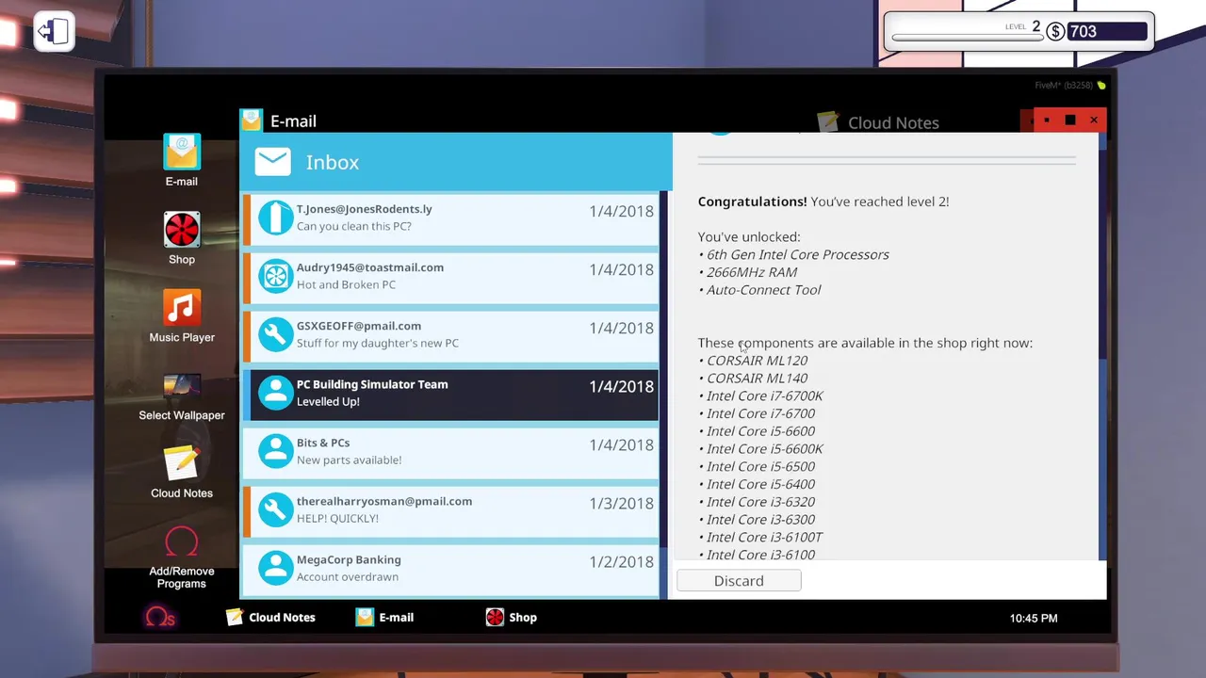This screenshot has height=678, width=1206.
Task: Click the Auto-Connect Tool unlocked item
Action: [763, 290]
